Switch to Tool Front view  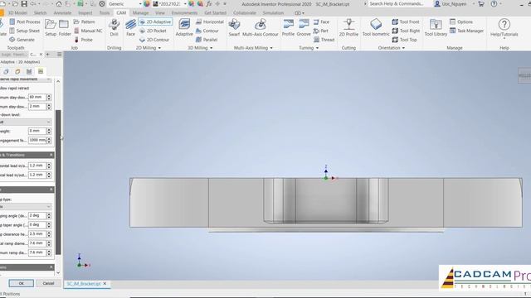[x=406, y=22]
